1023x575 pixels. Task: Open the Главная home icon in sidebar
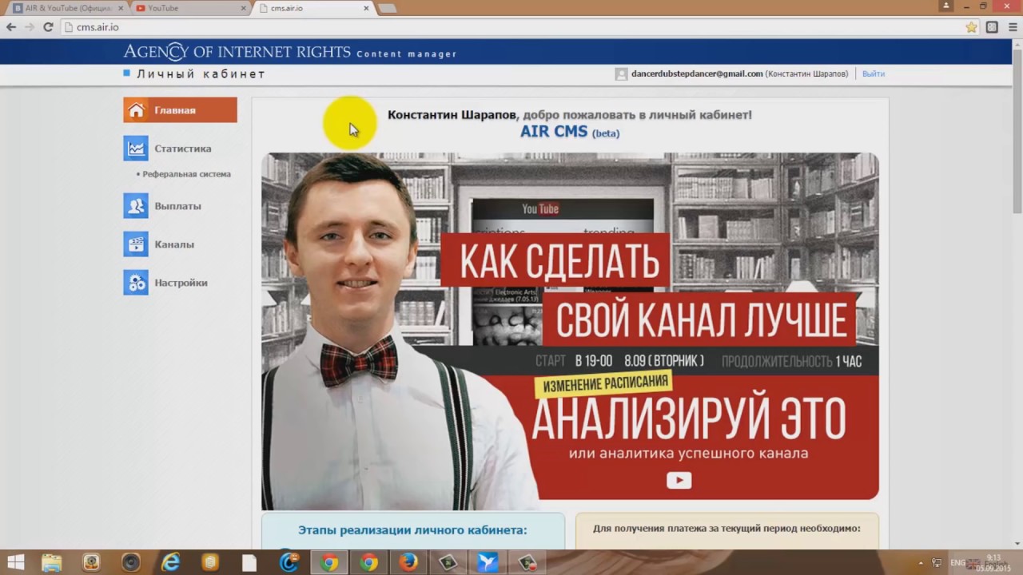[137, 110]
